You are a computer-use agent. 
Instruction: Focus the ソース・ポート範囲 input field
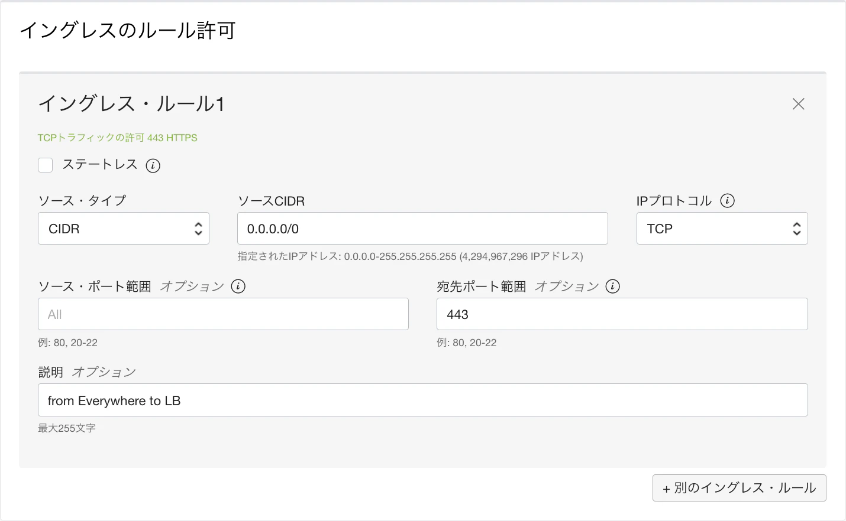click(x=223, y=314)
